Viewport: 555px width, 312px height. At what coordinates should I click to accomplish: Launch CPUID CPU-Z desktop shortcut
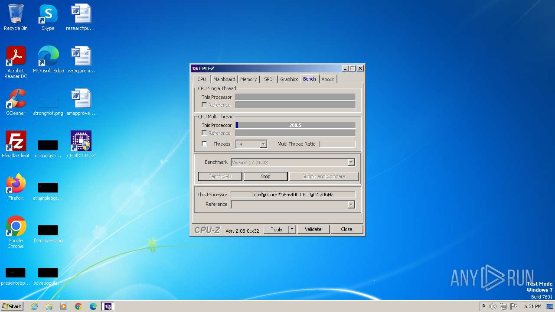(81, 145)
